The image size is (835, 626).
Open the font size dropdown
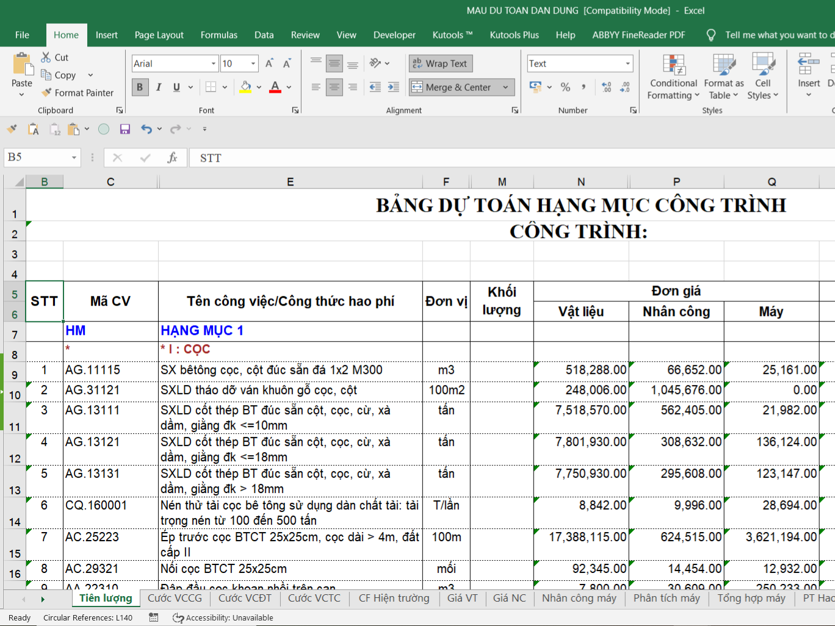(253, 63)
